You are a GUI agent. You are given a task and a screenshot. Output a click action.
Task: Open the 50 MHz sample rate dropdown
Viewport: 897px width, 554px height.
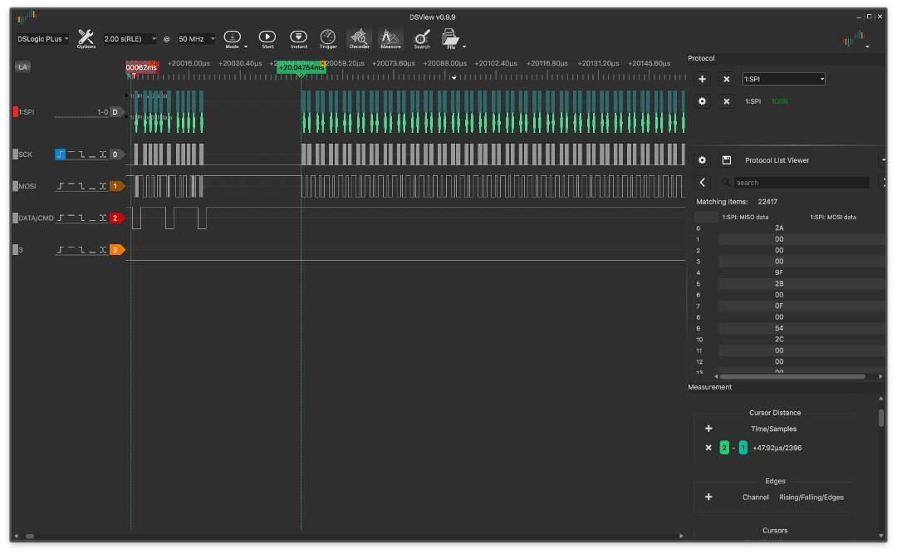click(196, 39)
